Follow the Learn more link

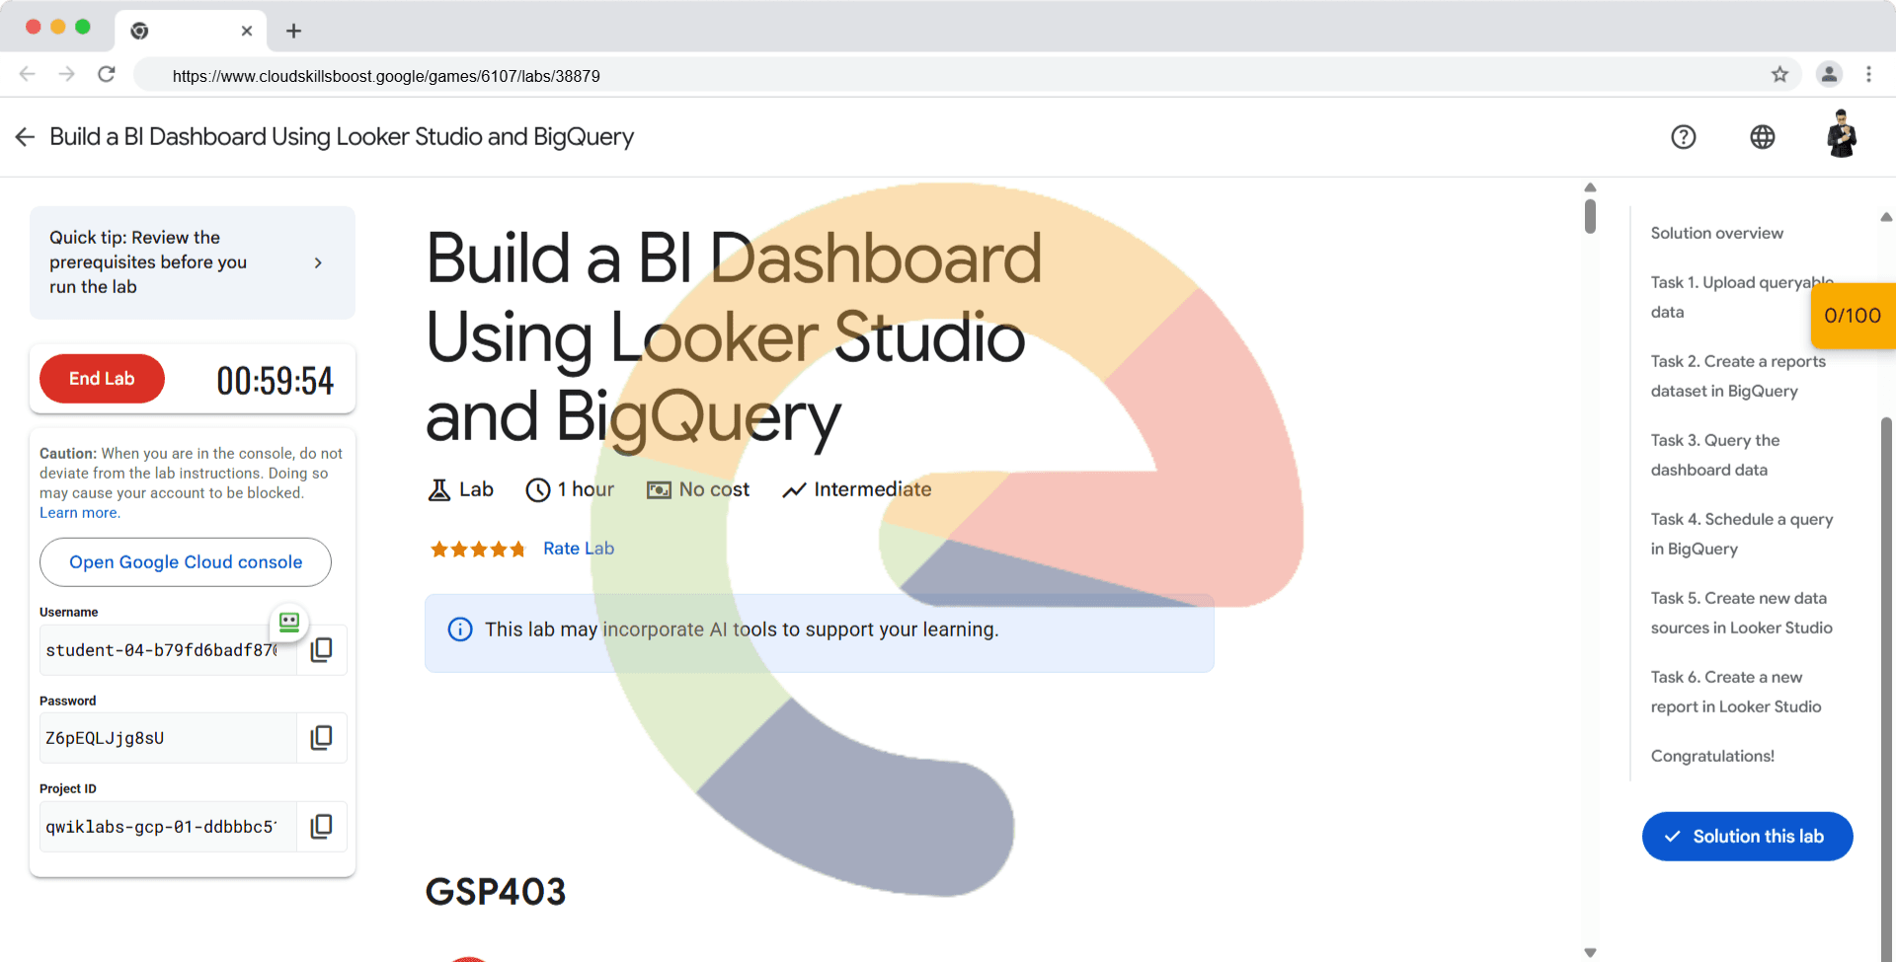79,513
